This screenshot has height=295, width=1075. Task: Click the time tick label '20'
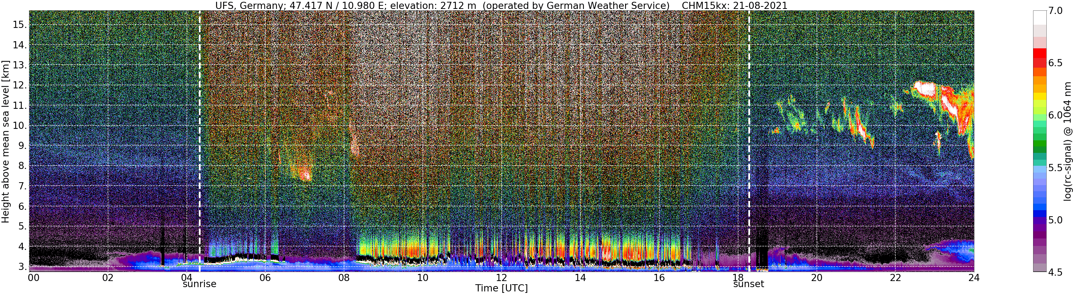pyautogui.click(x=816, y=277)
